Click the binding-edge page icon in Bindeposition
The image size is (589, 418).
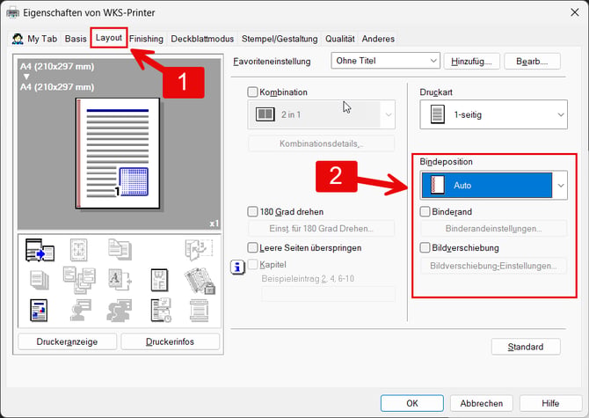[437, 185]
